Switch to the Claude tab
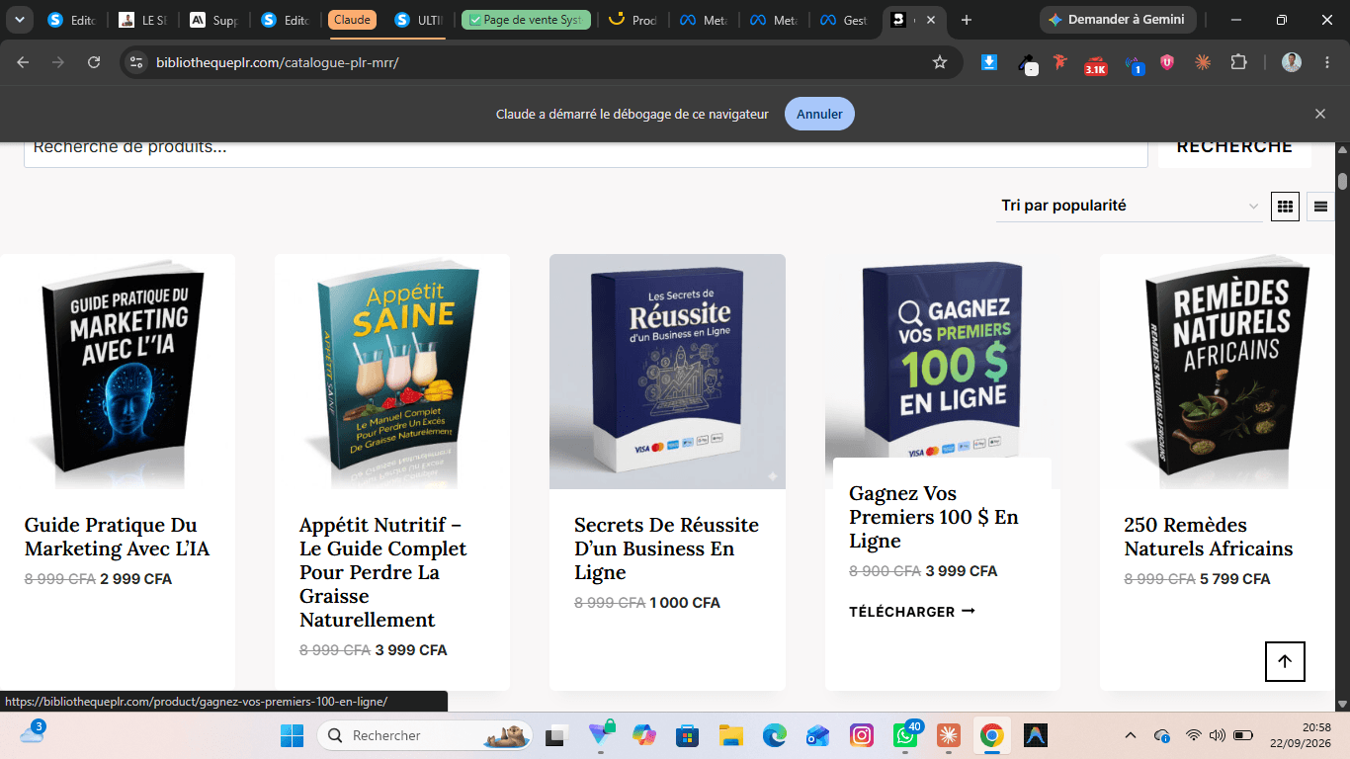This screenshot has width=1350, height=759. (x=352, y=20)
